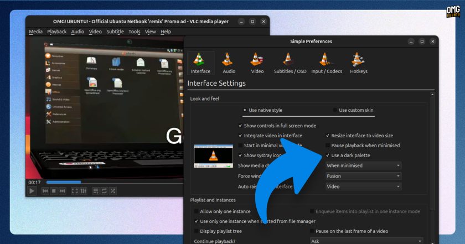This screenshot has width=465, height=244.
Task: Open the Audio menu in VLC
Action: coord(77,32)
